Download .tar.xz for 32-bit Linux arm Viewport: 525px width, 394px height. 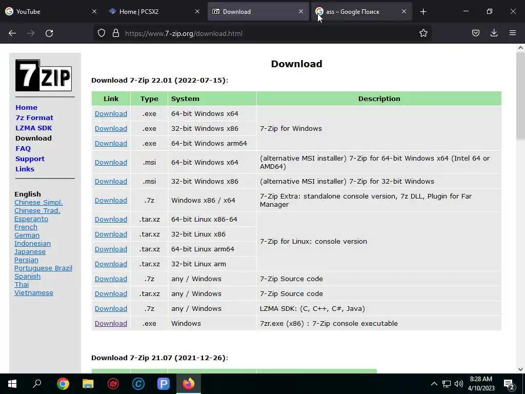point(111,264)
